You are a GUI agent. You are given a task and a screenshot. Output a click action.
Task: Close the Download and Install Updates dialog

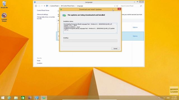[119, 9]
